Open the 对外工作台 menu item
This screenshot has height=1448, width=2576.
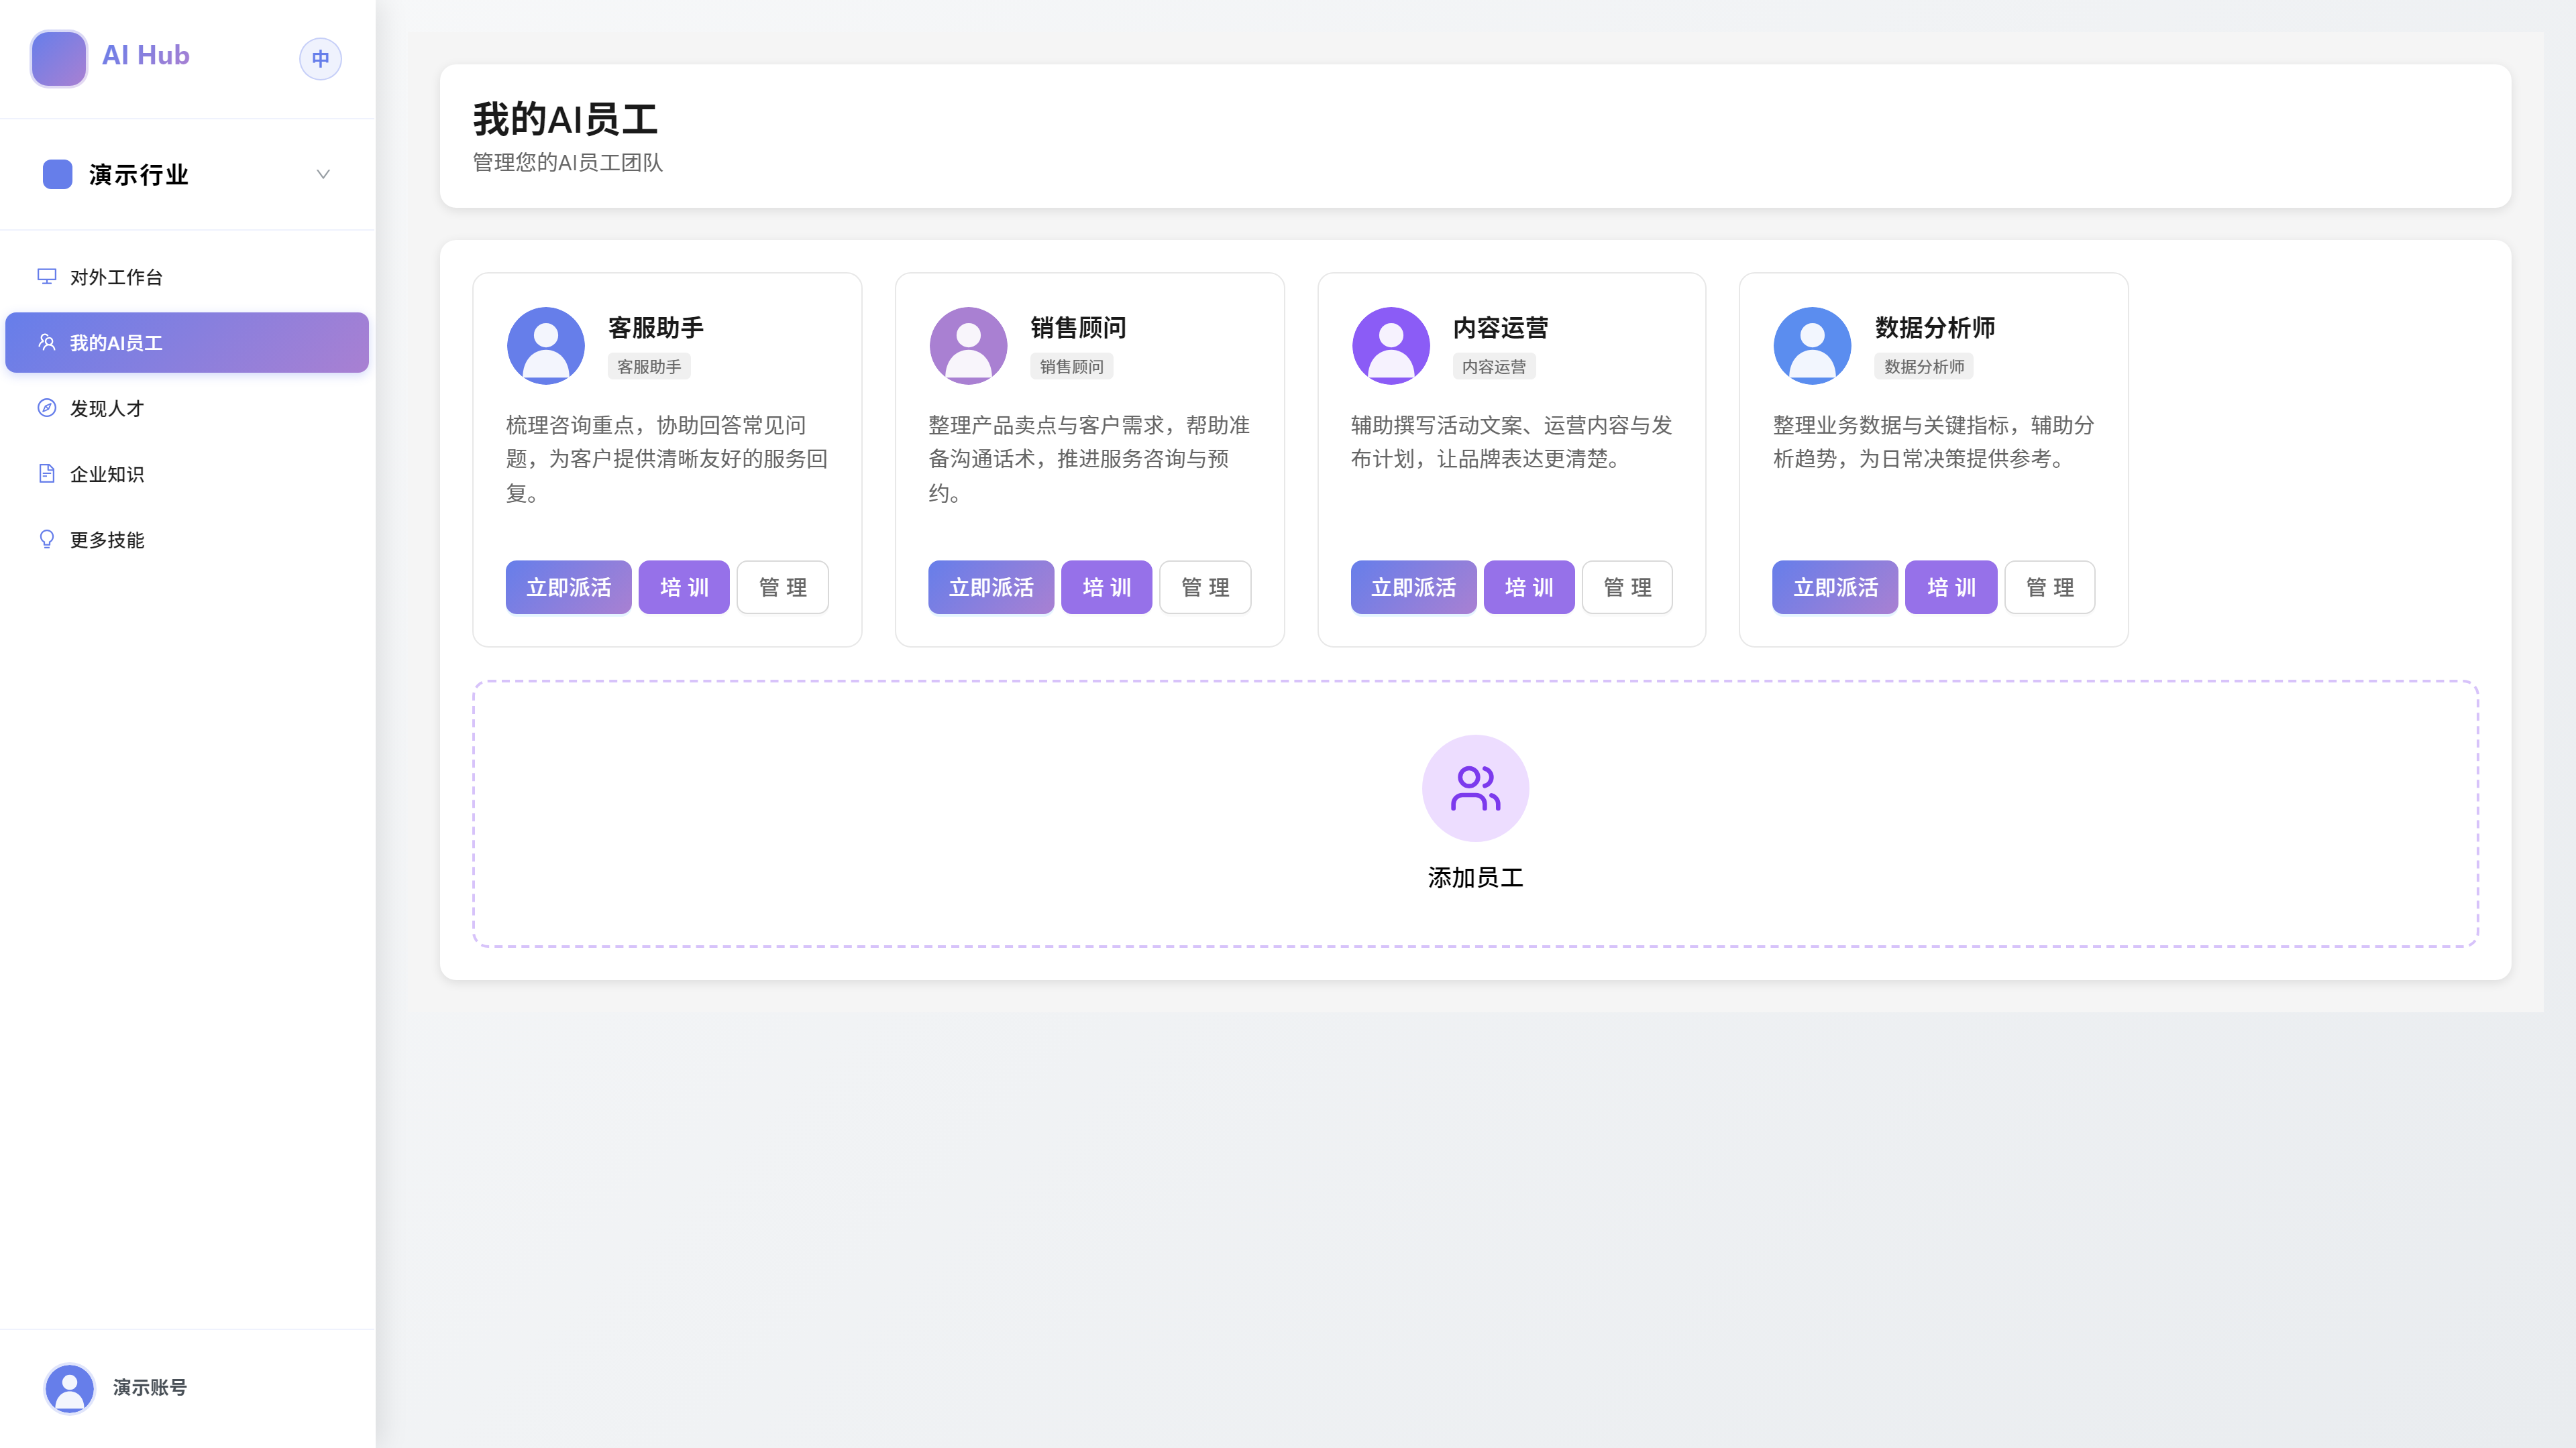187,277
